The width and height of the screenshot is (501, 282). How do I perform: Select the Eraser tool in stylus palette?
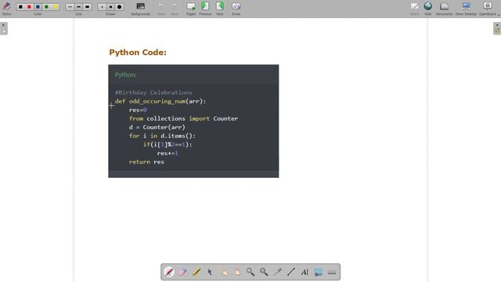[182, 272]
